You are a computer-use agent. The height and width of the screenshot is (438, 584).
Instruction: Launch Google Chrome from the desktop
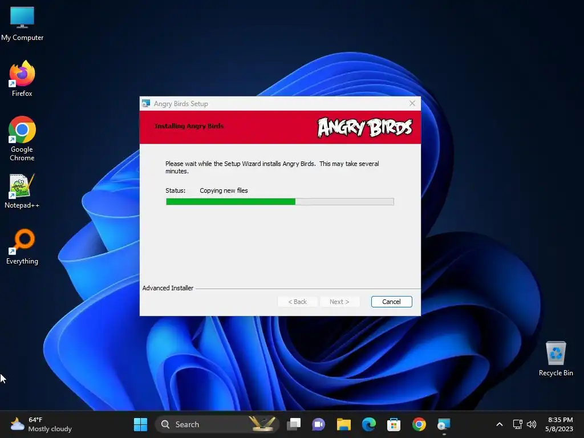[22, 139]
